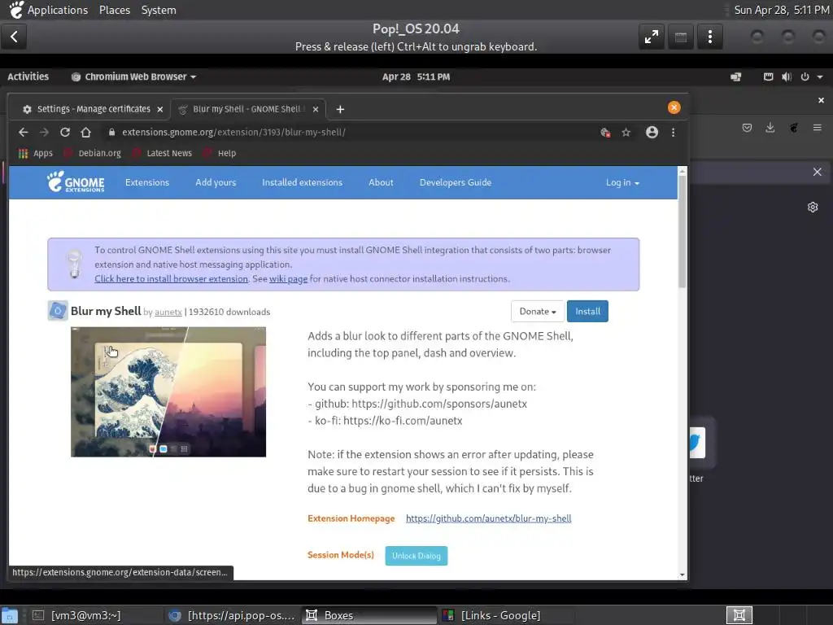Open the host Places menu
The height and width of the screenshot is (625, 833).
click(114, 10)
